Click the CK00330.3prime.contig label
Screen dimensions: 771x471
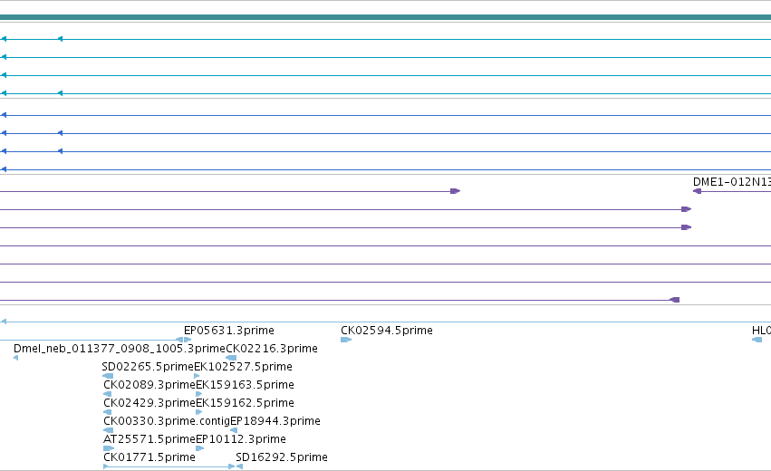167,421
